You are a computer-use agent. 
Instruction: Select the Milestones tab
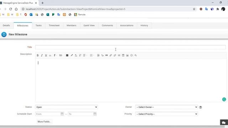point(23,26)
